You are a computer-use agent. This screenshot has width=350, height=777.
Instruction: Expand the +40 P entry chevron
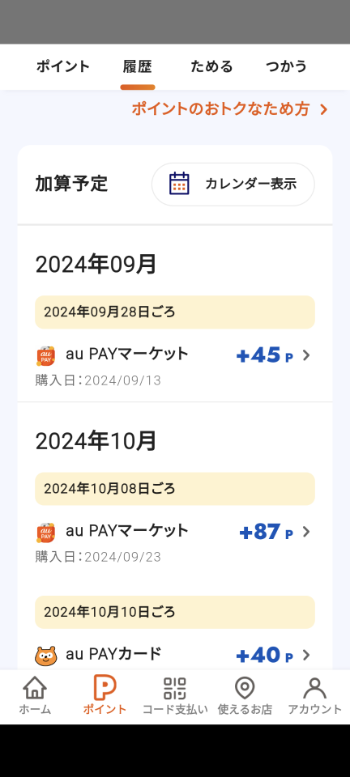click(306, 655)
